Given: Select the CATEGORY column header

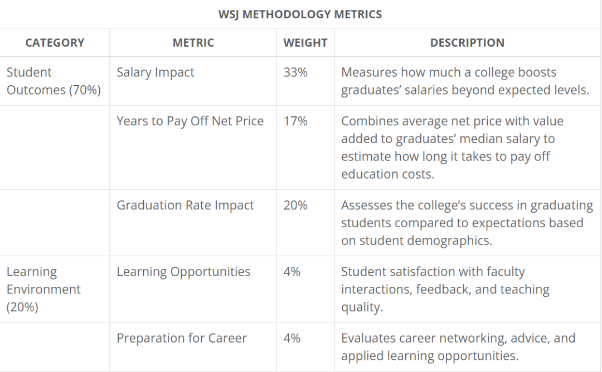Looking at the screenshot, I should point(55,43).
